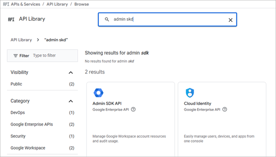Click the Admin SDK API description text

(x=129, y=139)
